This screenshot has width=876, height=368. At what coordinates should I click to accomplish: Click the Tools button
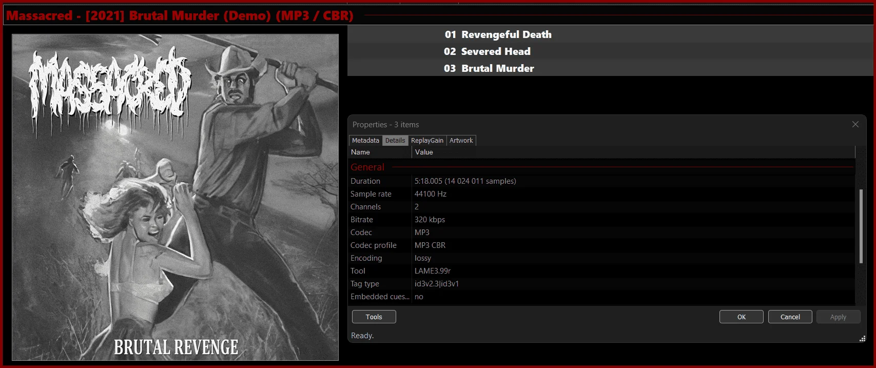pos(374,317)
